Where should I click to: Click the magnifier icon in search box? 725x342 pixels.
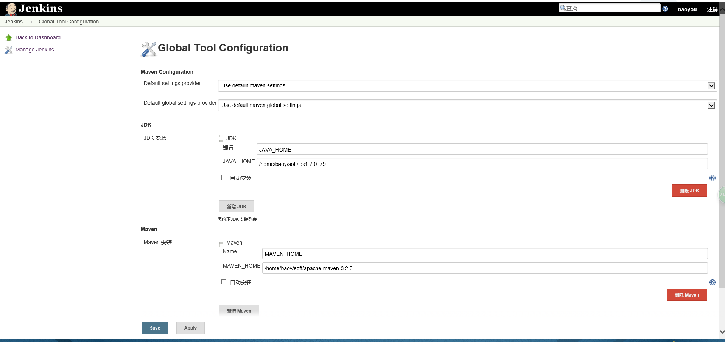click(563, 8)
